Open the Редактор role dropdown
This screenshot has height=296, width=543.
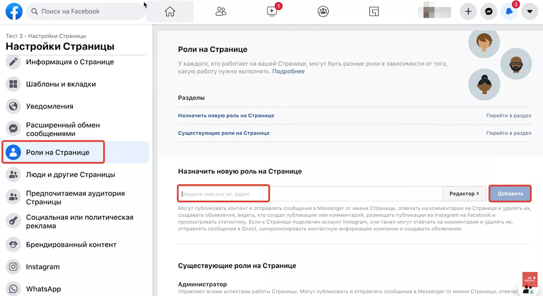[464, 194]
